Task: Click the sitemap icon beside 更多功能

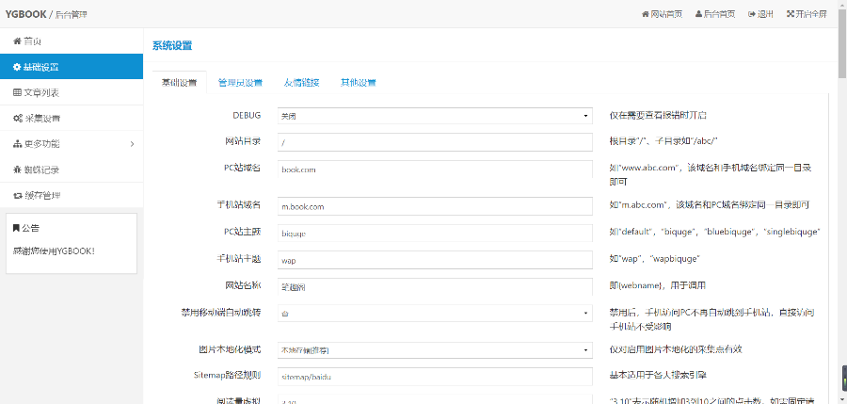Action: [x=17, y=144]
